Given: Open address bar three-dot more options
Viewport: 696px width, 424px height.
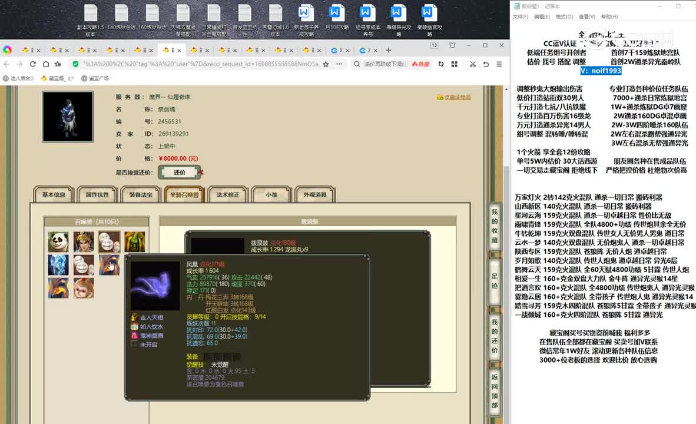Looking at the screenshot, I should 339,64.
